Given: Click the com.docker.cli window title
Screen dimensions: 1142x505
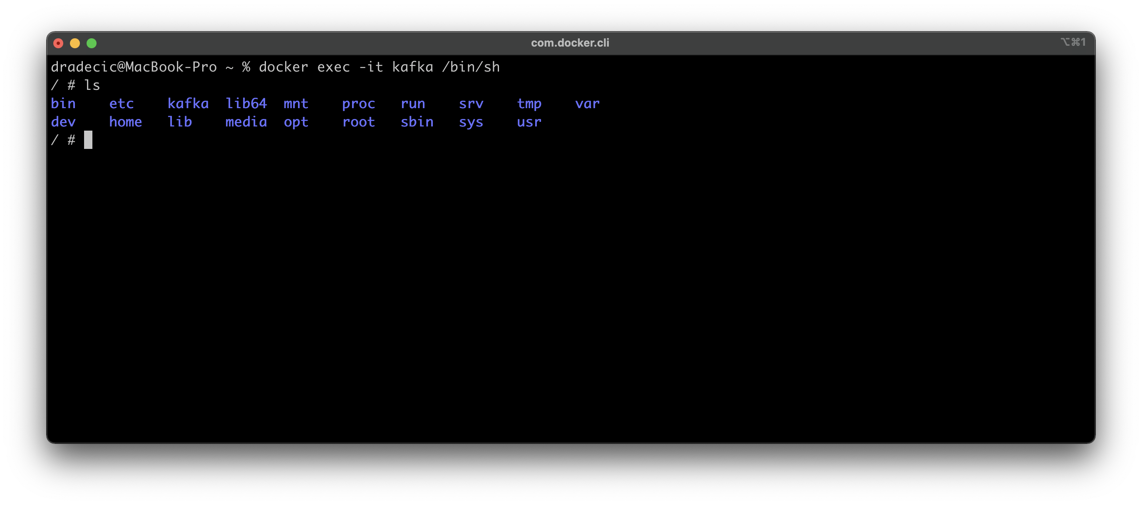Looking at the screenshot, I should [570, 43].
